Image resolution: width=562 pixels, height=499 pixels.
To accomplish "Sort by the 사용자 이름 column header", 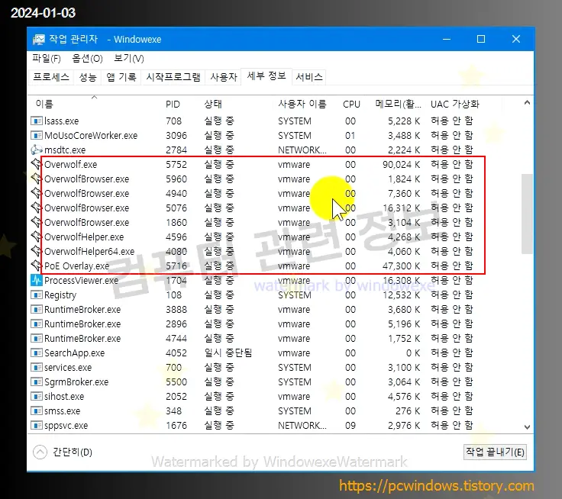I will pyautogui.click(x=302, y=105).
